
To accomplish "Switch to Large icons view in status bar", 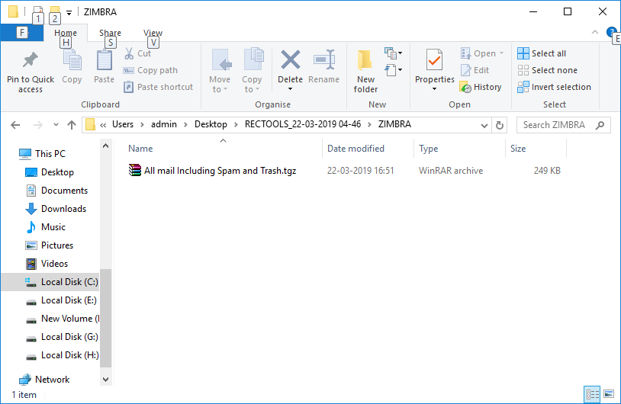I will 609,394.
